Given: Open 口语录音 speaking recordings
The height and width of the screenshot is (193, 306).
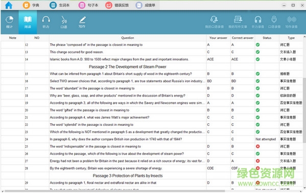Looking at the screenshot, I should [274, 22].
